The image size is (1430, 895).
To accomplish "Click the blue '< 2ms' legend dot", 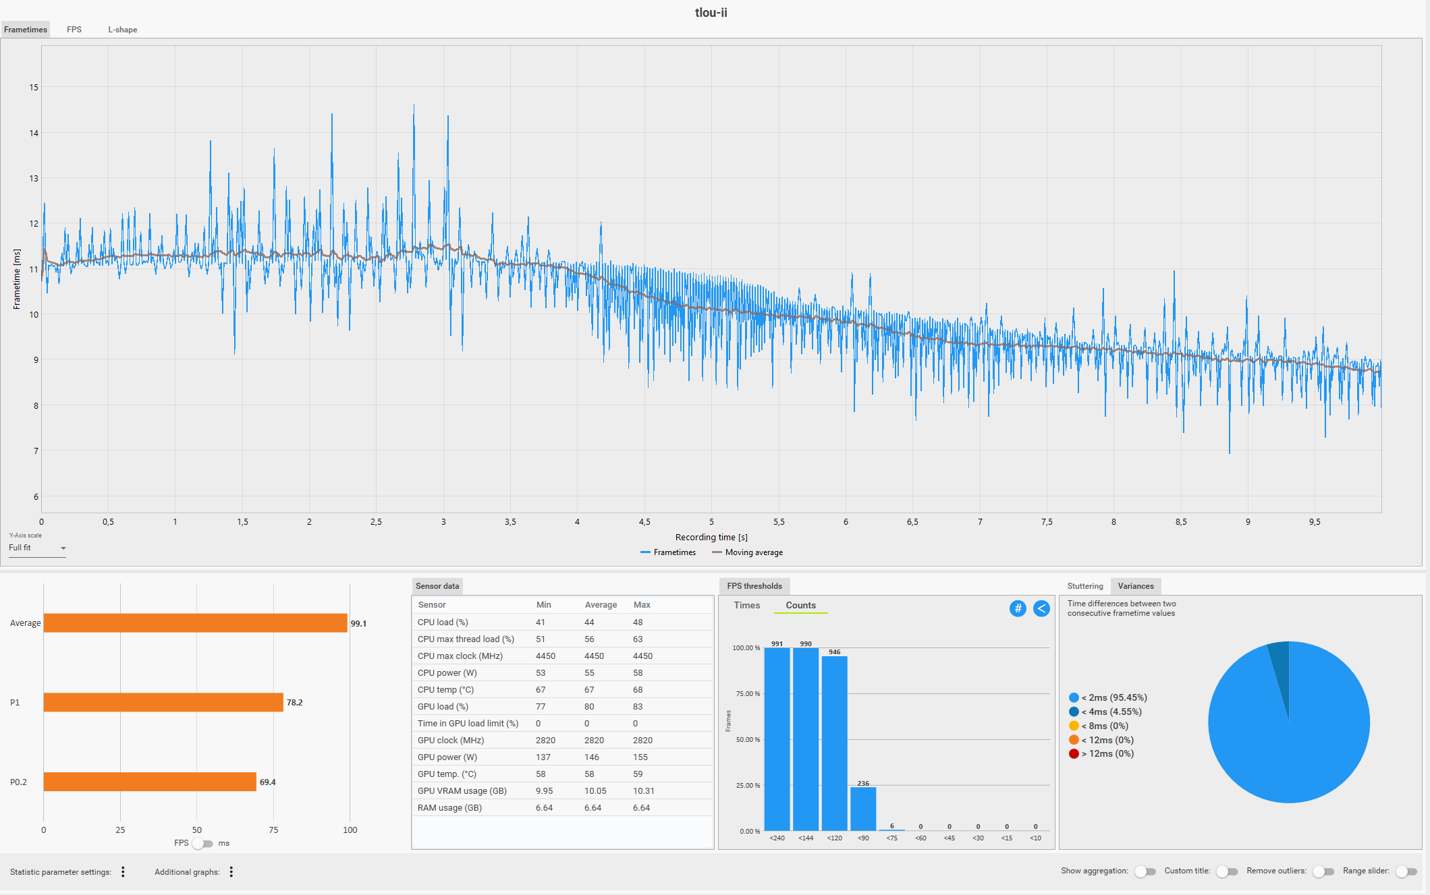I will (1074, 697).
